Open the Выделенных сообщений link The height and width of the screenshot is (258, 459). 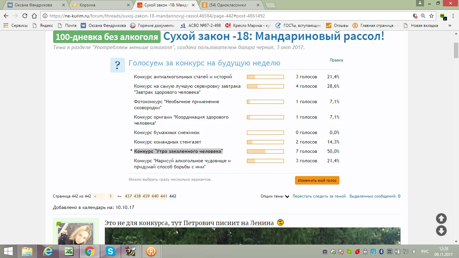(x=375, y=196)
